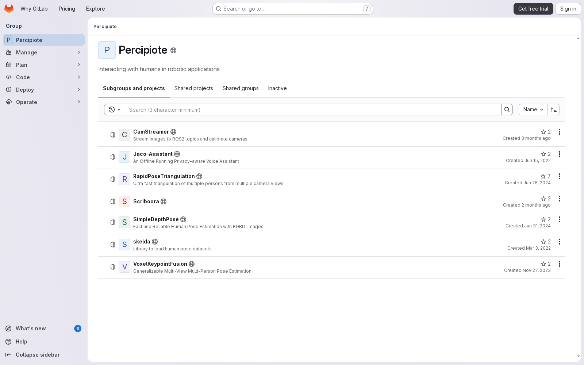584x365 pixels.
Task: Click the GitLab fox logo
Action: point(9,9)
